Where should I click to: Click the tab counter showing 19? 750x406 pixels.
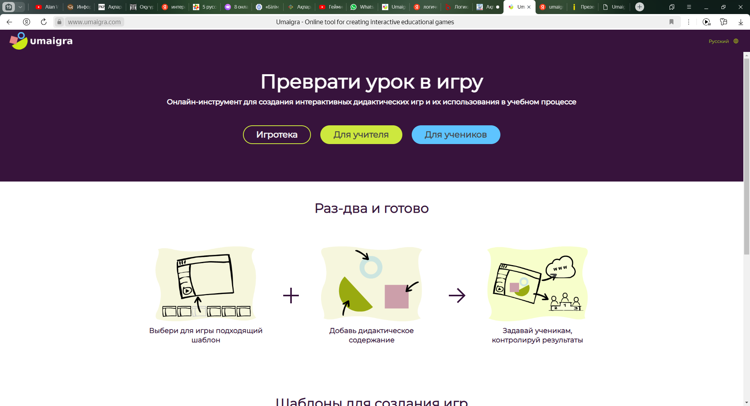pos(9,7)
